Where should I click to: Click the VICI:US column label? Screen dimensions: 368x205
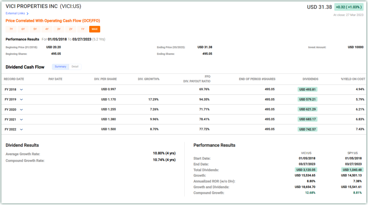click(x=306, y=153)
